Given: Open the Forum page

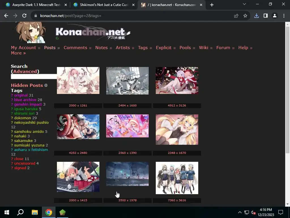Looking at the screenshot, I should (223, 48).
